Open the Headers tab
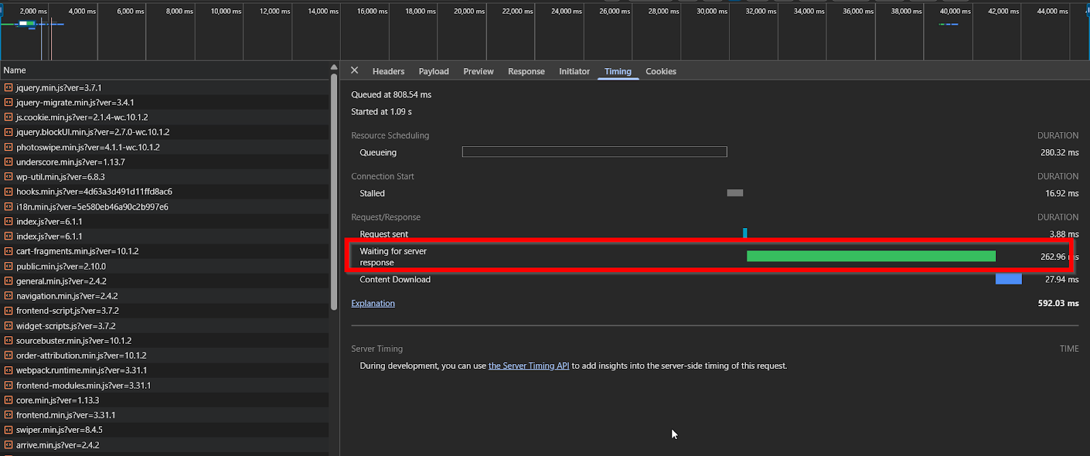Viewport: 1090px width, 456px height. point(388,71)
